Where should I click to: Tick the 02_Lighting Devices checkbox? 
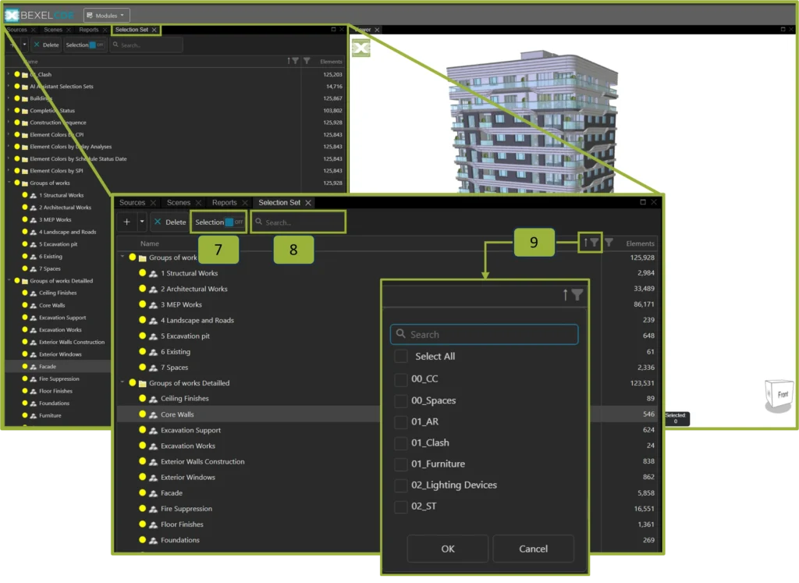pos(401,485)
